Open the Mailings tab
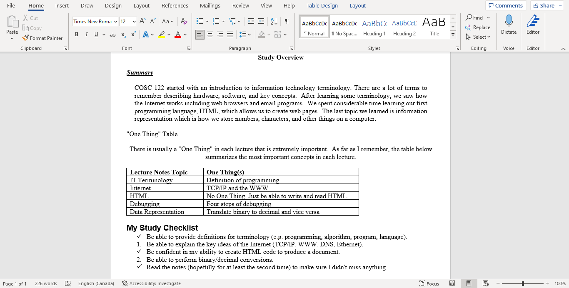Viewport: 569px width, 288px height. click(x=210, y=6)
